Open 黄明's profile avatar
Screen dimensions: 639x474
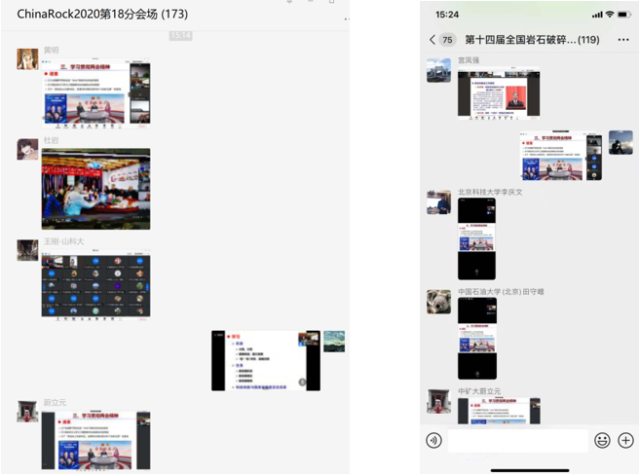[27, 59]
